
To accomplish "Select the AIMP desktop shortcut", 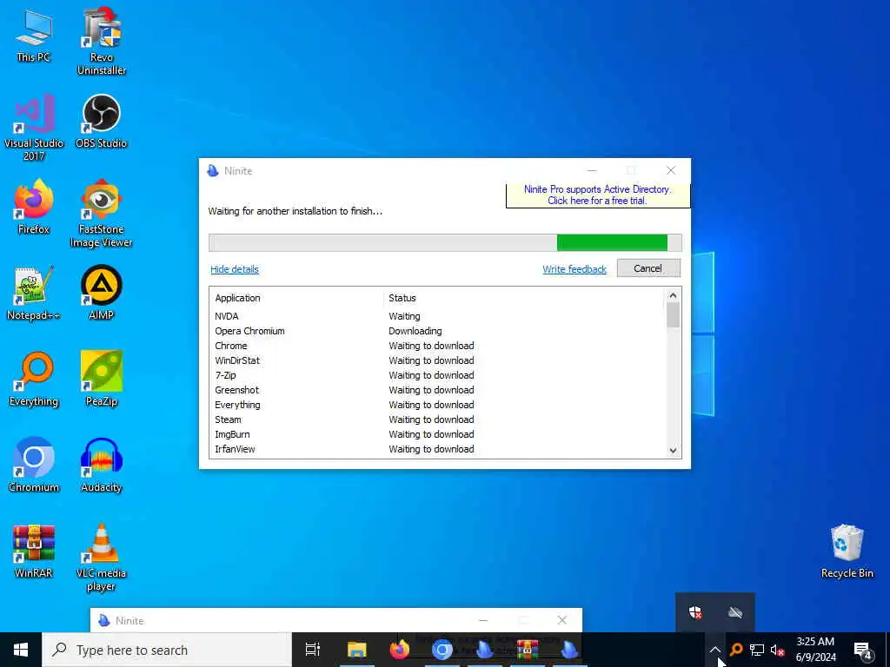I will coord(101,293).
